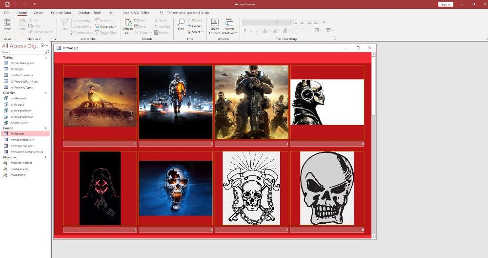
Task: Collapse the Forms group
Action: click(46, 129)
